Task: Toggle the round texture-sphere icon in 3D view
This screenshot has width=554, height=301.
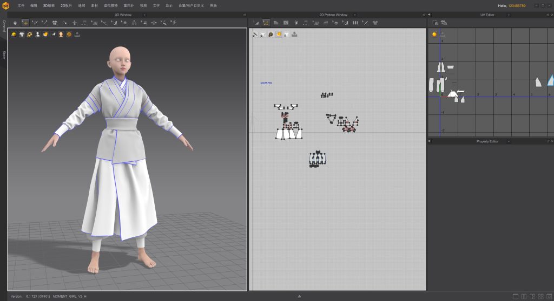Action: click(x=69, y=34)
